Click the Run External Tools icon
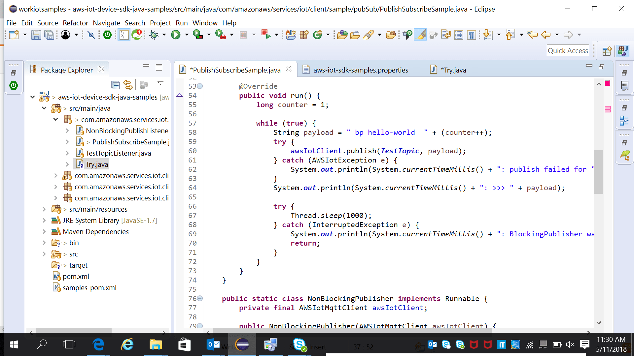Viewport: 634px width, 356px height. [x=220, y=35]
